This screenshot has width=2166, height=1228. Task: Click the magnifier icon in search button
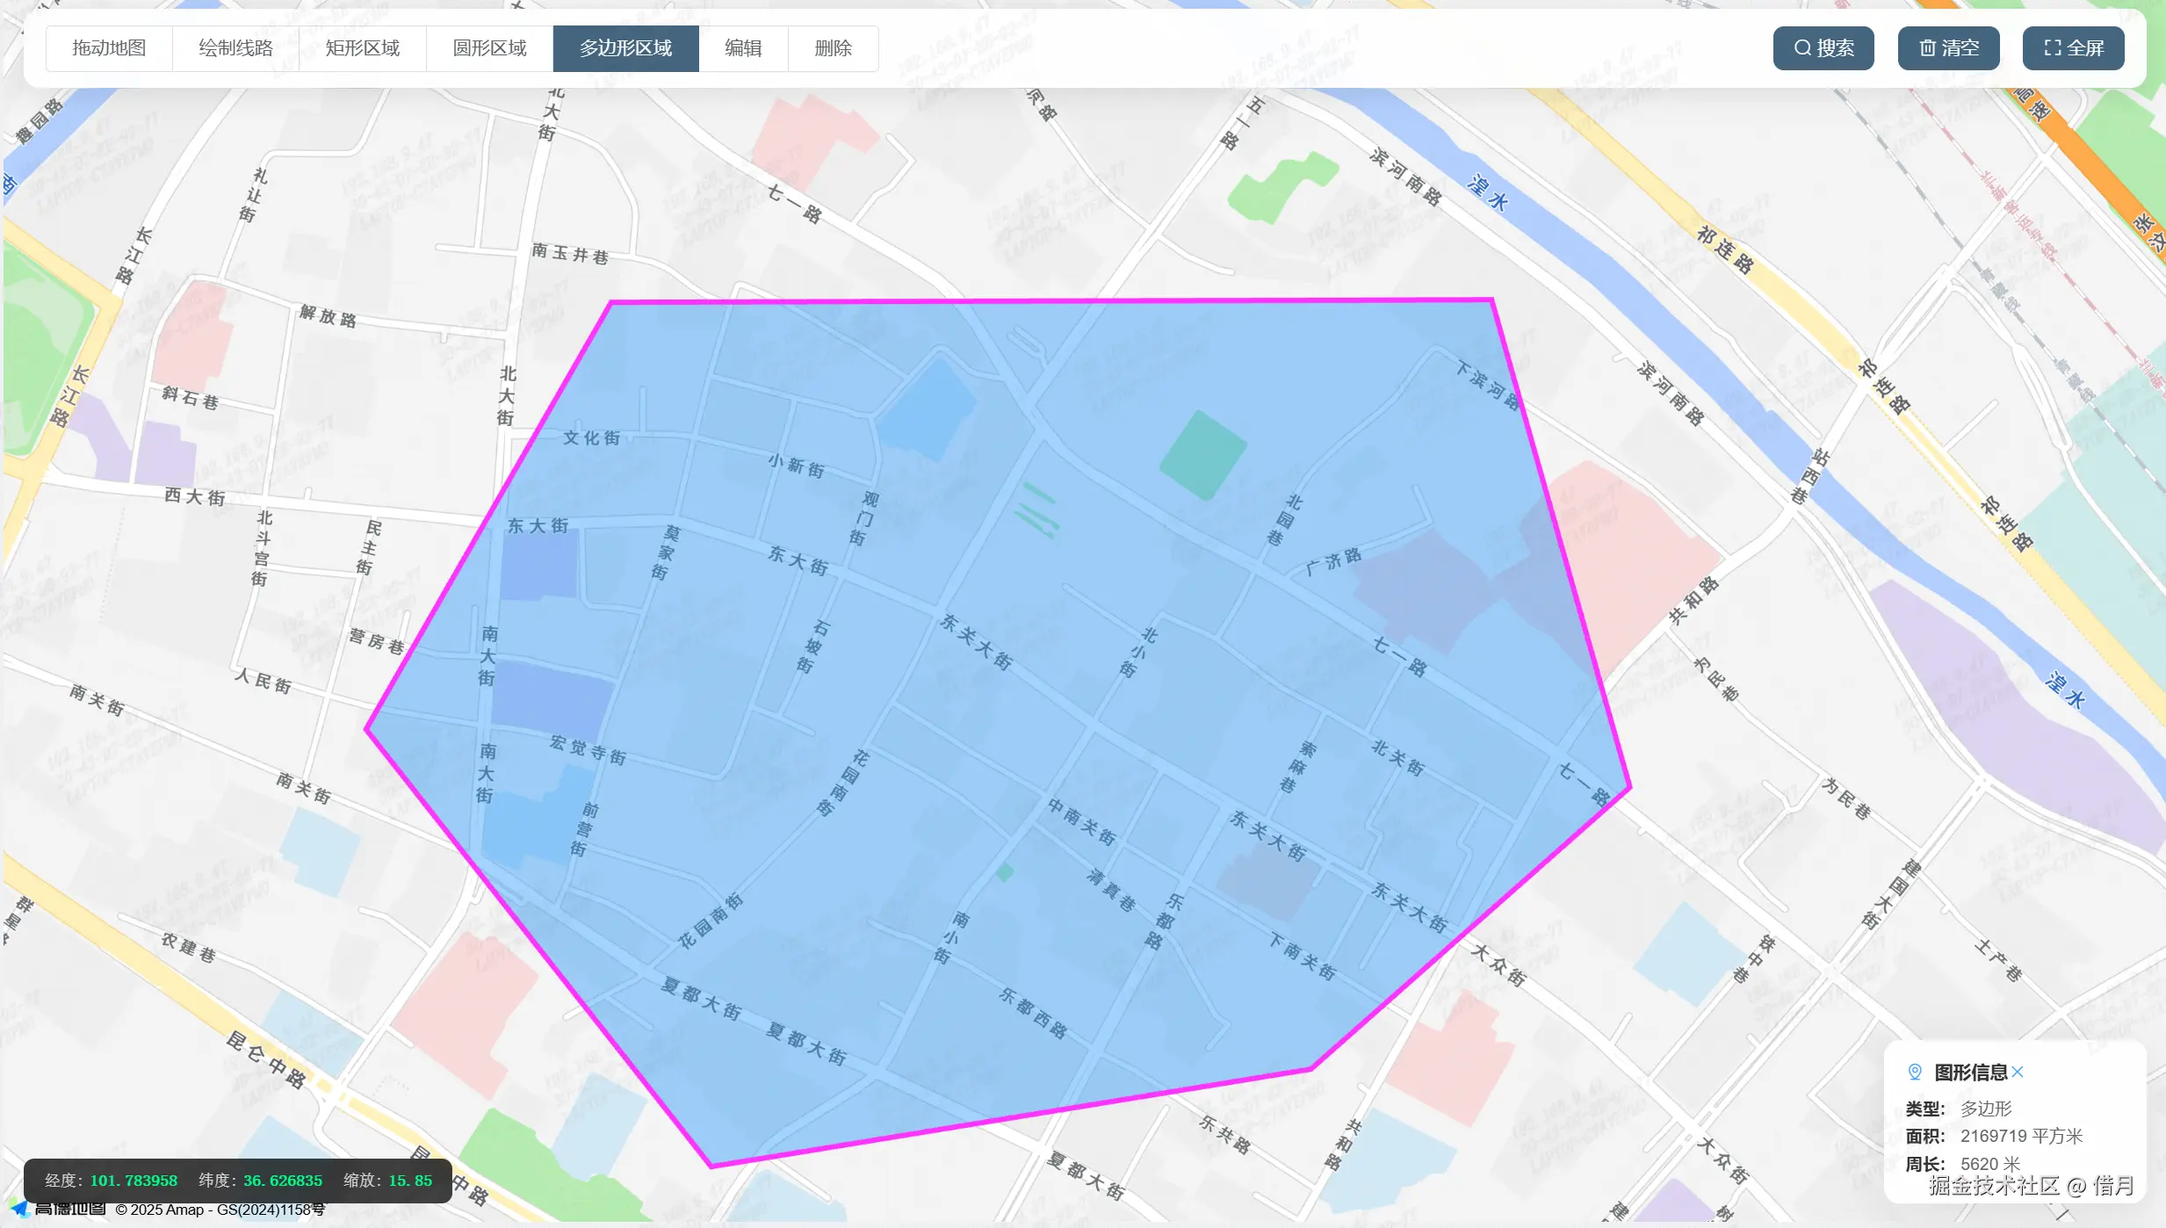coord(1802,48)
